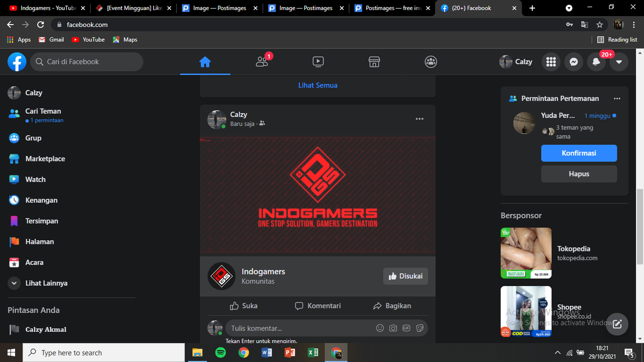Click the new message compose button

tap(617, 324)
